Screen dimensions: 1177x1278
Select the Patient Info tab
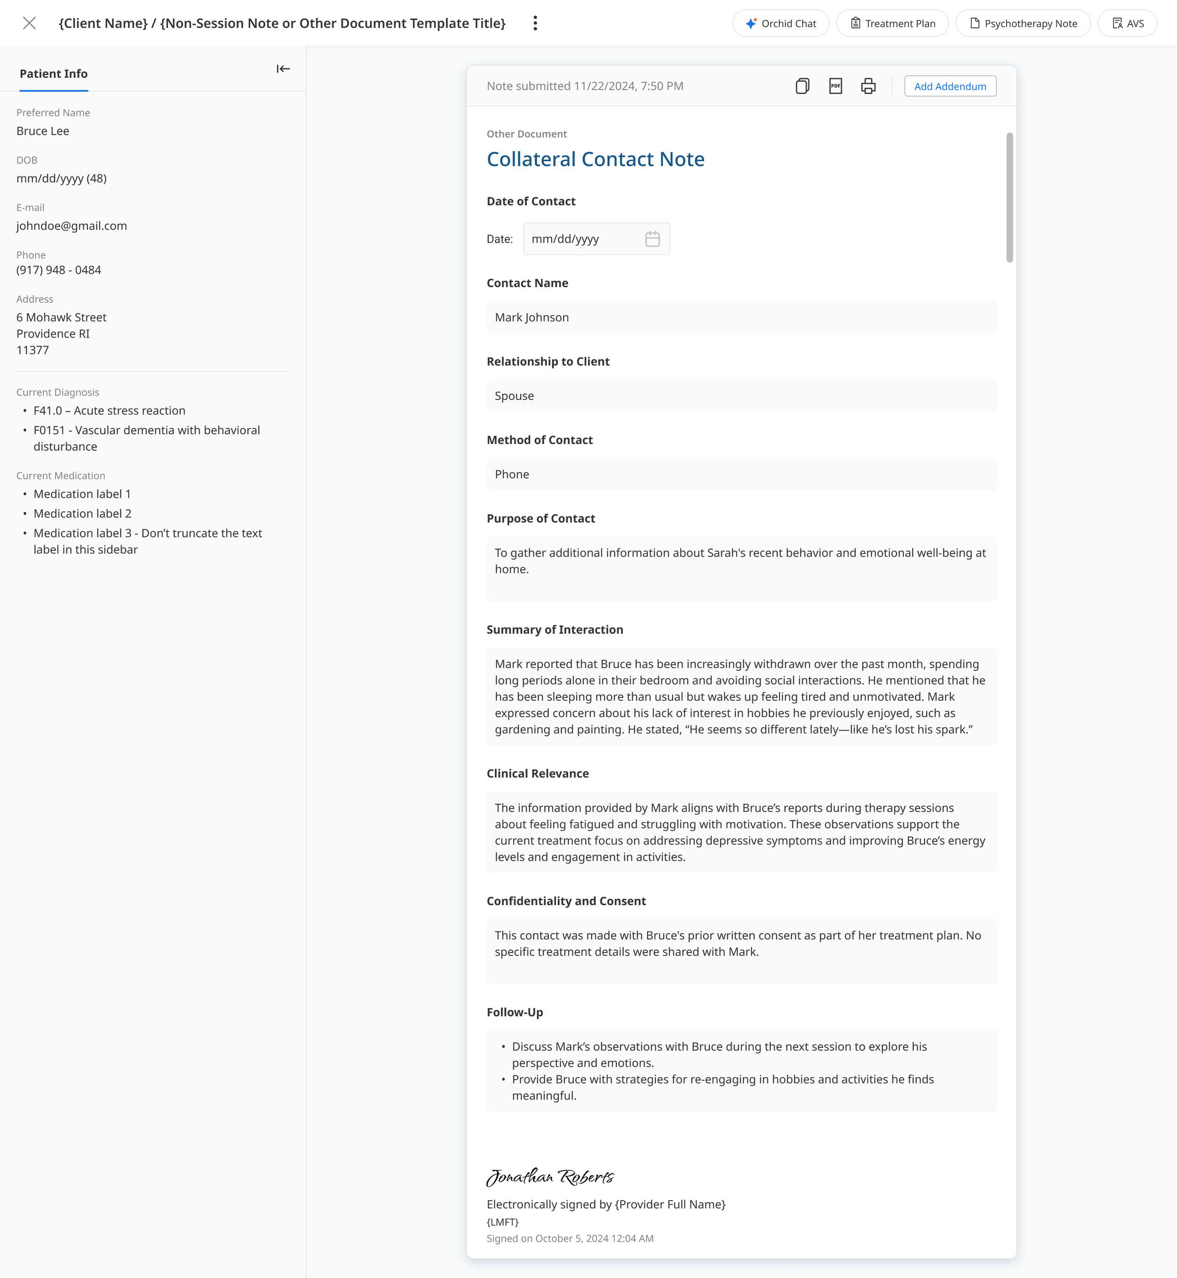[x=54, y=74]
